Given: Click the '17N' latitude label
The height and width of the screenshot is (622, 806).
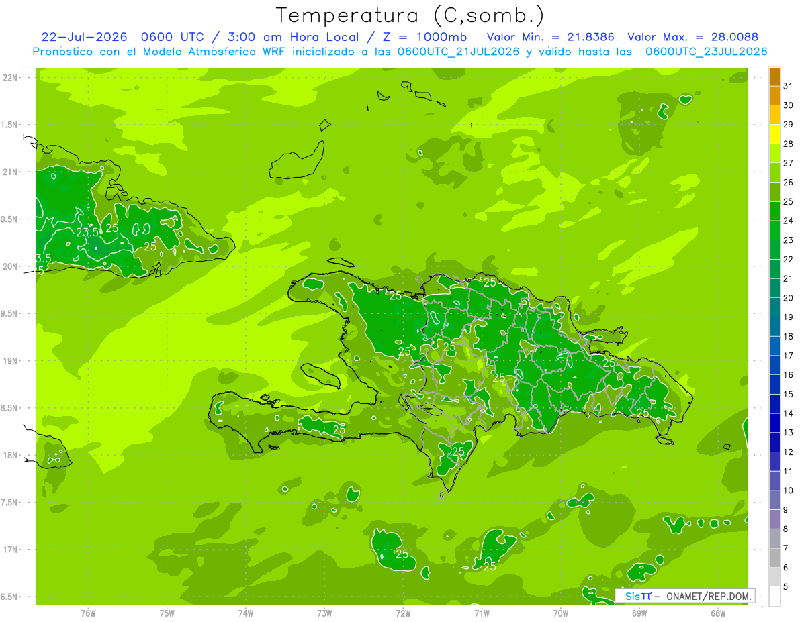Looking at the screenshot, I should click(10, 550).
